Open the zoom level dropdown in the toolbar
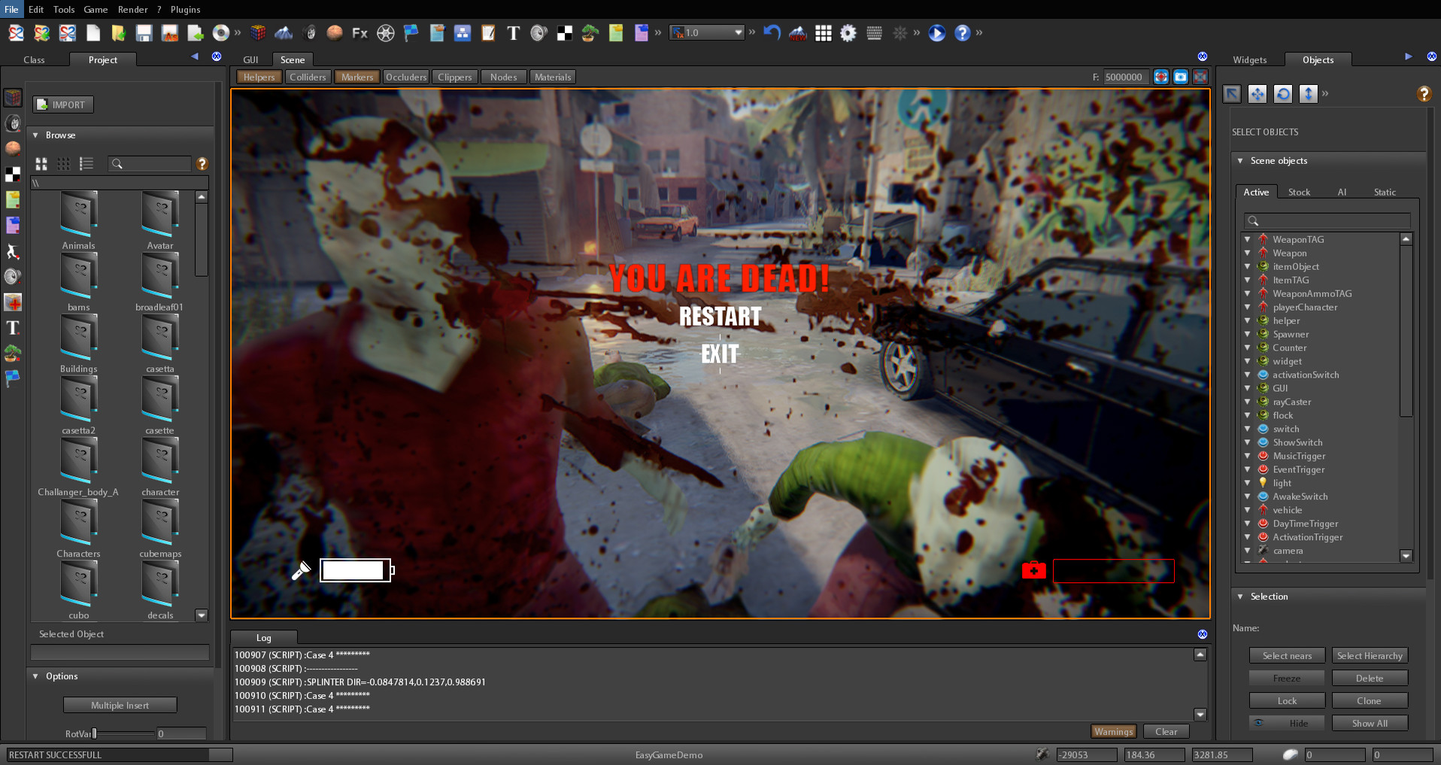 pos(738,32)
